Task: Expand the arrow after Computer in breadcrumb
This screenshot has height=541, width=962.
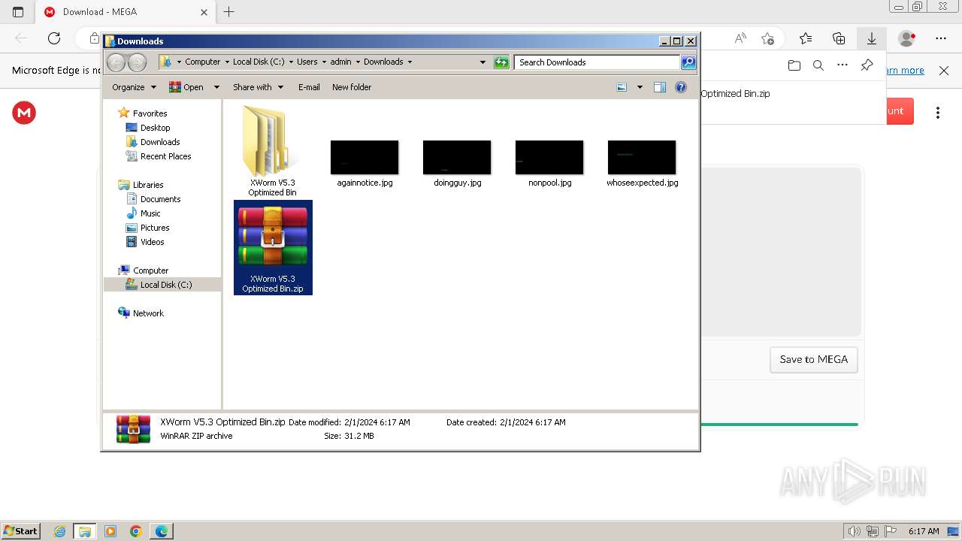Action: pos(227,62)
